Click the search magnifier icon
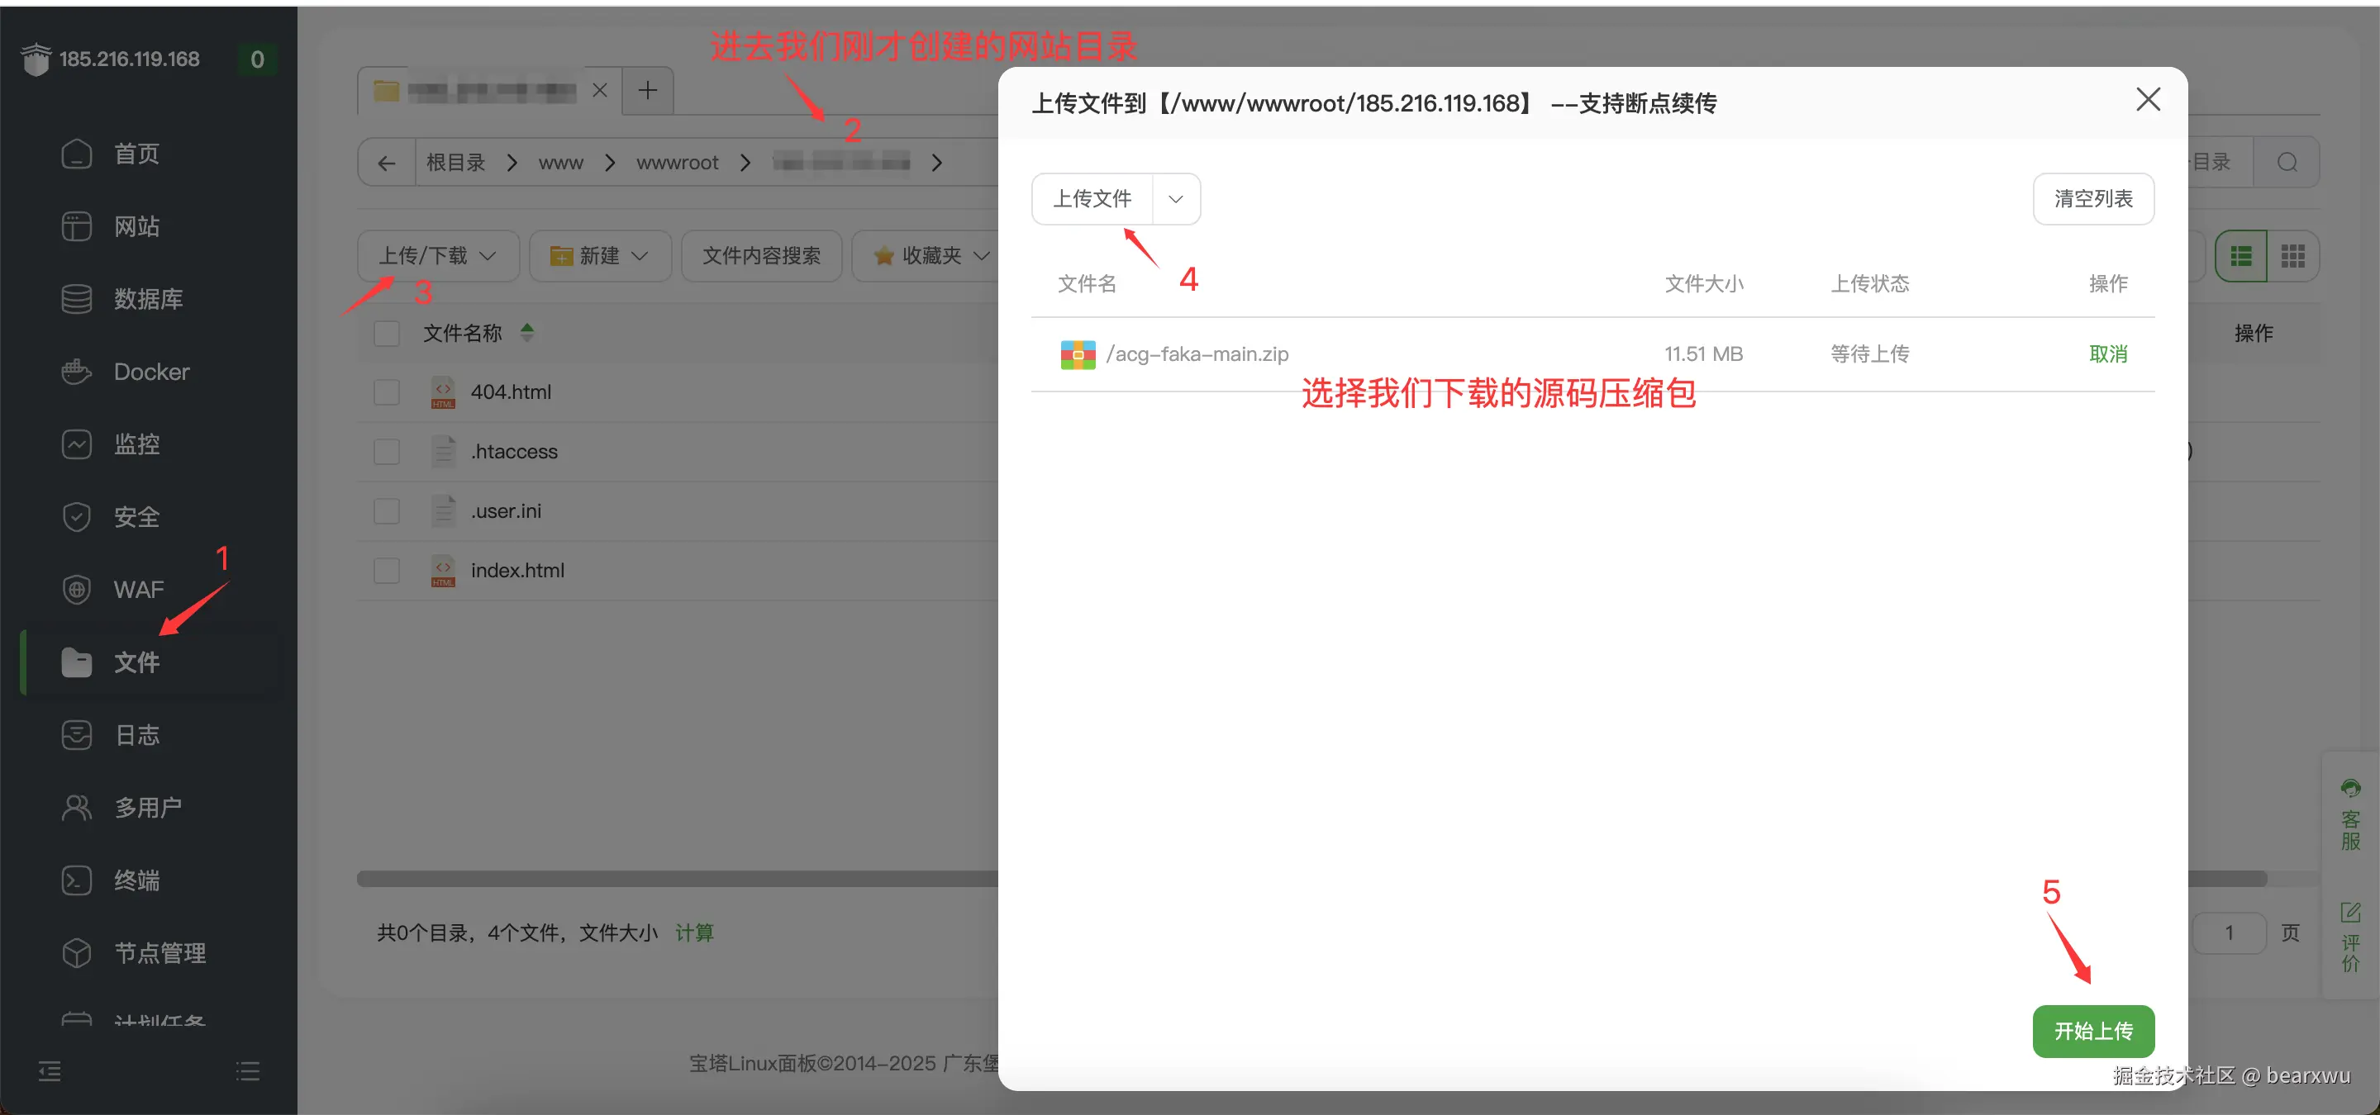Image resolution: width=2380 pixels, height=1115 pixels. point(2287,162)
